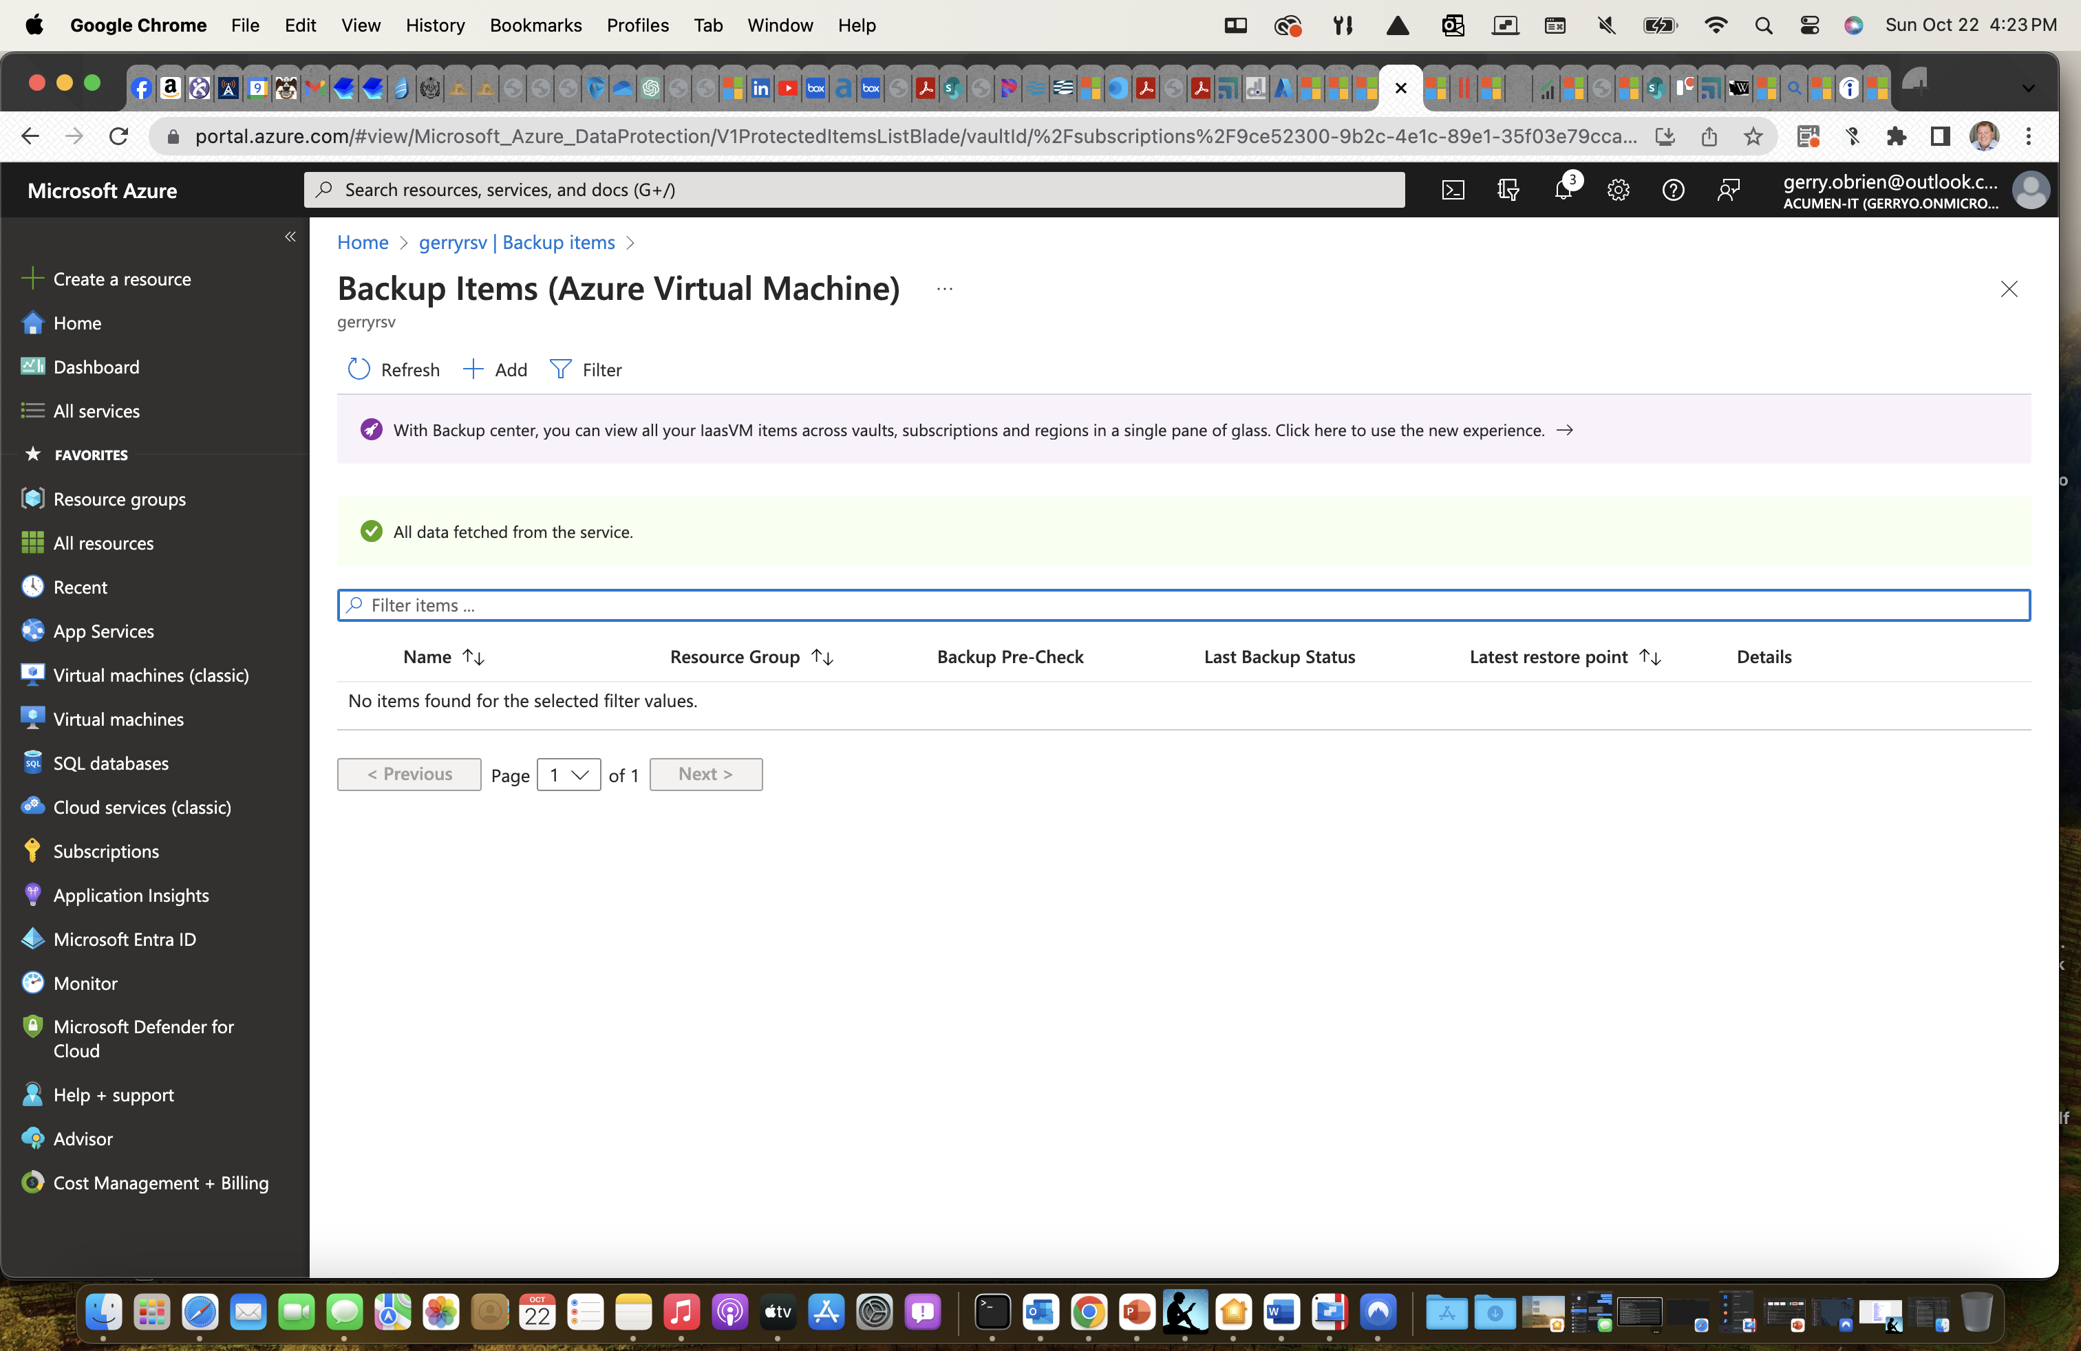Click the Next page button

705,775
